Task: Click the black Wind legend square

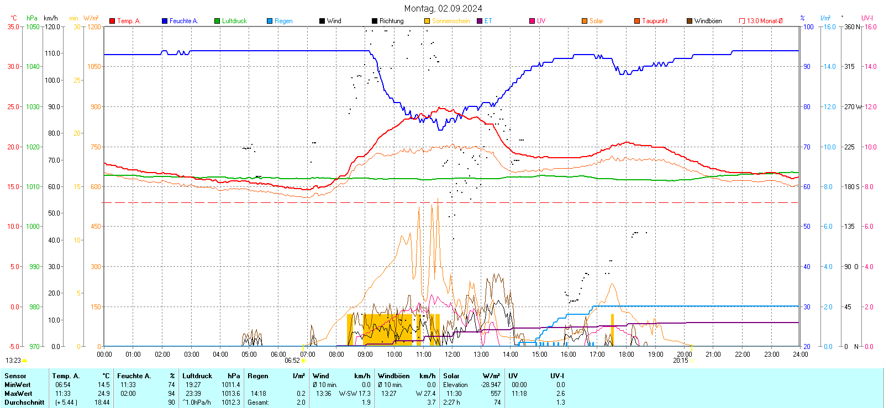Action: (x=322, y=21)
